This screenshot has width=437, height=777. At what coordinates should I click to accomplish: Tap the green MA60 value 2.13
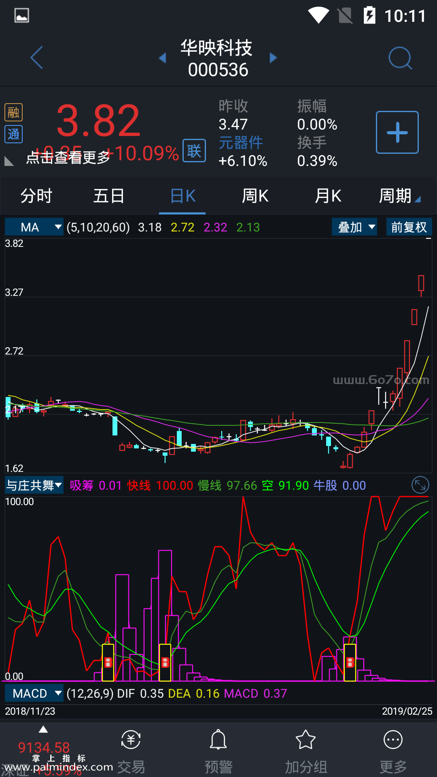pyautogui.click(x=248, y=227)
